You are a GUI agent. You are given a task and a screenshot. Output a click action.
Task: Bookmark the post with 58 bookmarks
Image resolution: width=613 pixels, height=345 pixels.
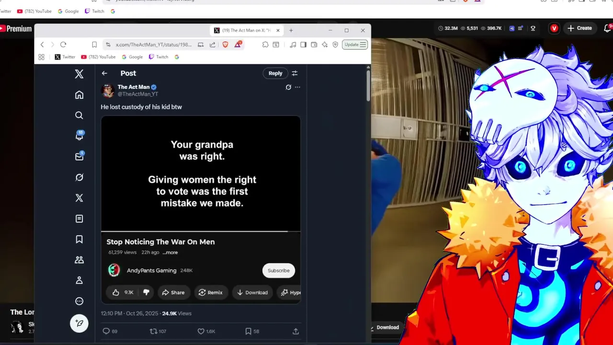[x=248, y=331]
